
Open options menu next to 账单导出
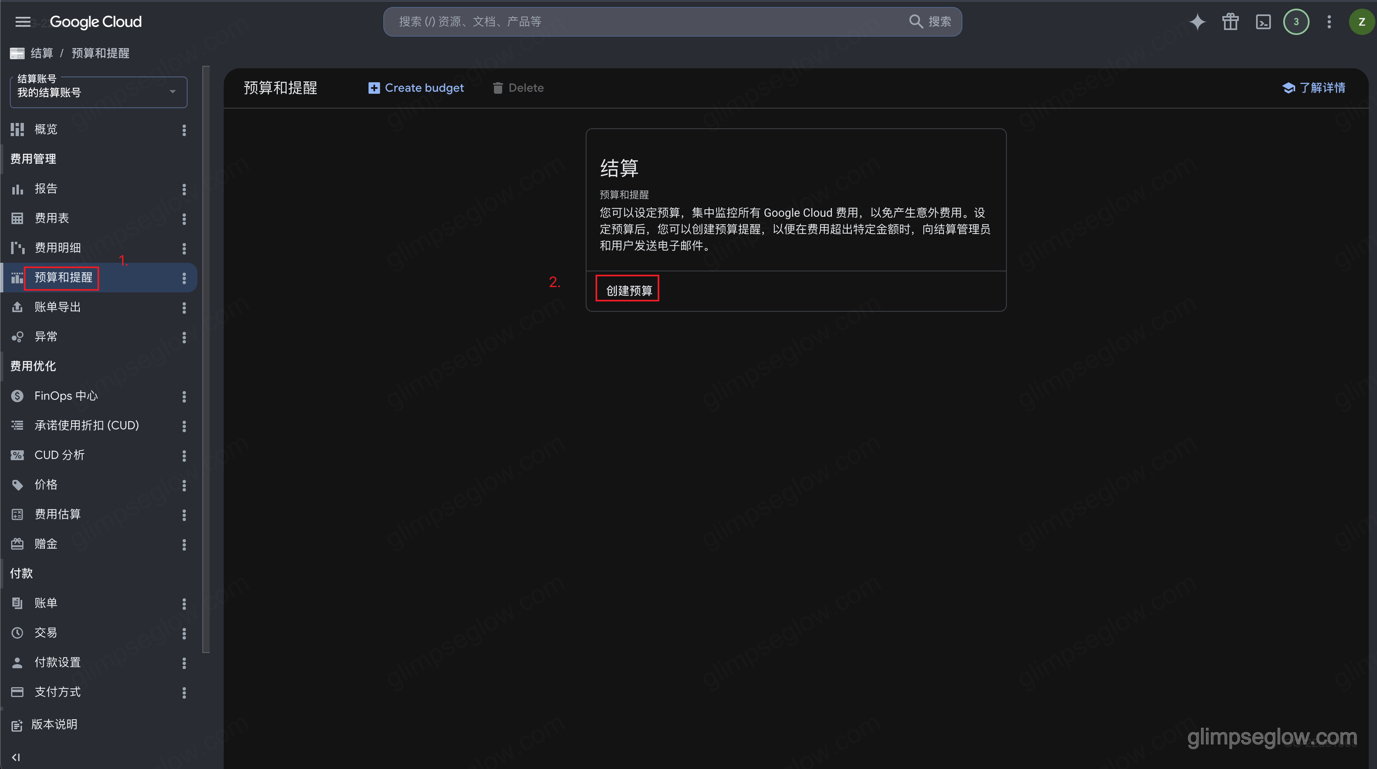pos(184,308)
